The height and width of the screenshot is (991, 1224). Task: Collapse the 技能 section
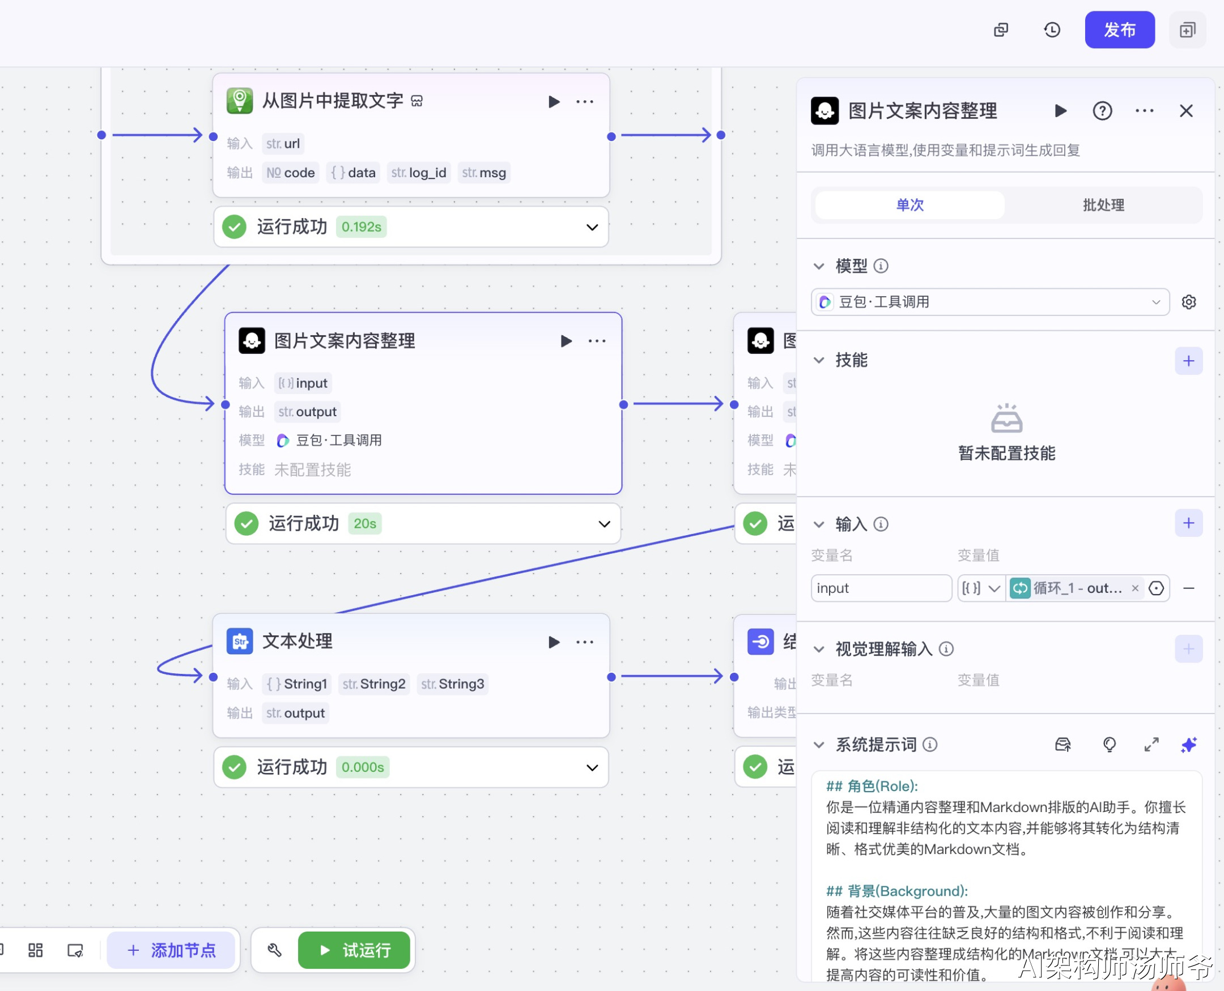coord(818,360)
